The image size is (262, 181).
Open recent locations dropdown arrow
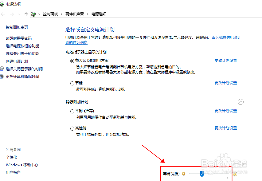(x=19, y=14)
